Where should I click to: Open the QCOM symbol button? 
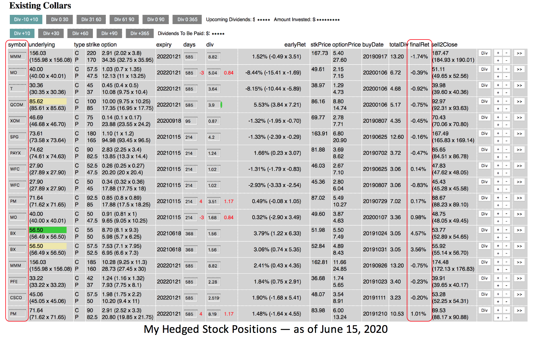[17, 105]
